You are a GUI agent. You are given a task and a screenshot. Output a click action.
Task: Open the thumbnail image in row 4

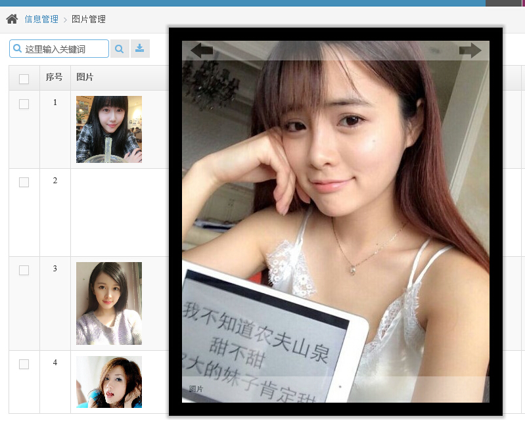(x=109, y=382)
